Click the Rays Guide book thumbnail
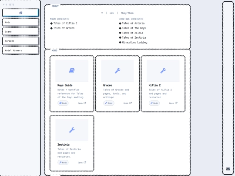 pyautogui.click(x=72, y=71)
